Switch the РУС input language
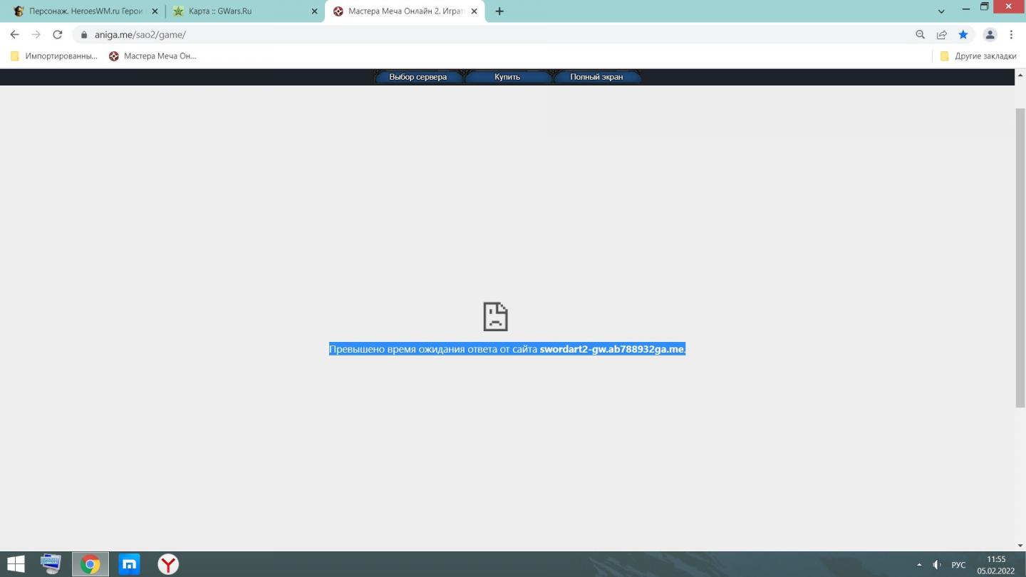Image resolution: width=1026 pixels, height=577 pixels. pos(958,565)
